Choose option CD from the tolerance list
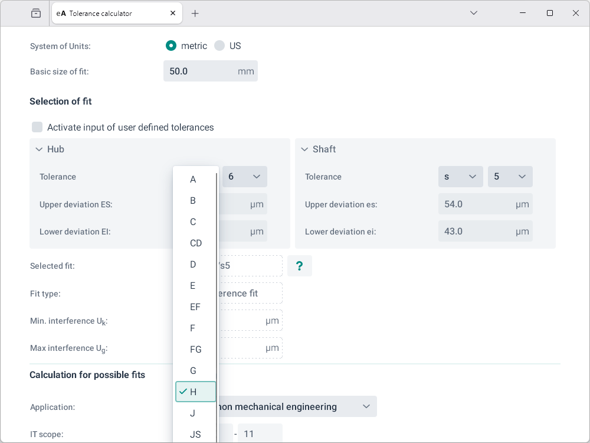 click(195, 243)
